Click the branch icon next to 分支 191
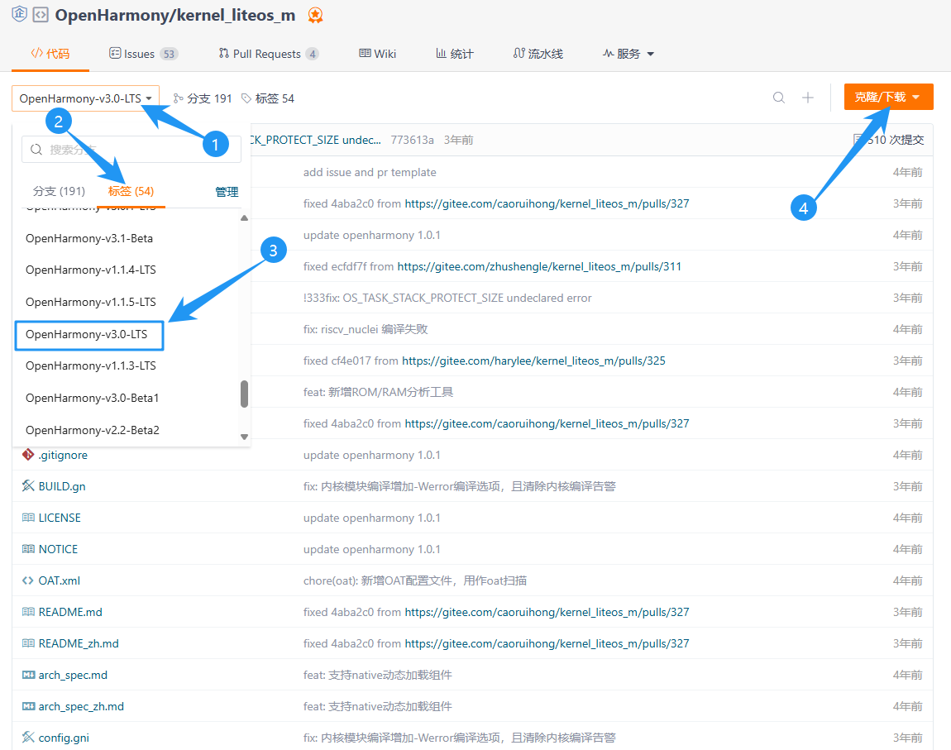This screenshot has width=951, height=750. click(x=179, y=98)
